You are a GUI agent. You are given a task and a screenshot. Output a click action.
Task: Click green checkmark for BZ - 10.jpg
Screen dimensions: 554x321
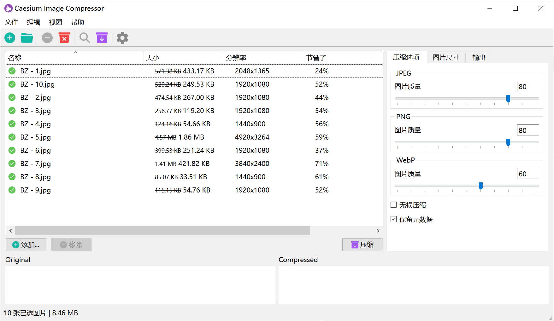12,84
